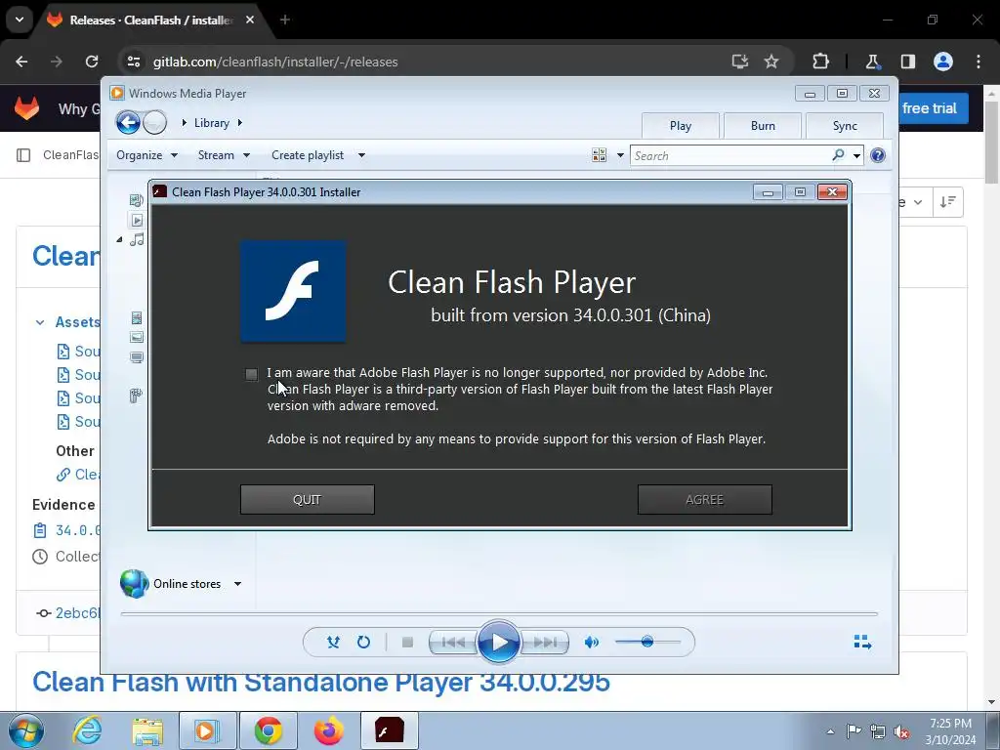Toggle repeat in Media Player
Viewport: 1000px width, 750px height.
(363, 643)
